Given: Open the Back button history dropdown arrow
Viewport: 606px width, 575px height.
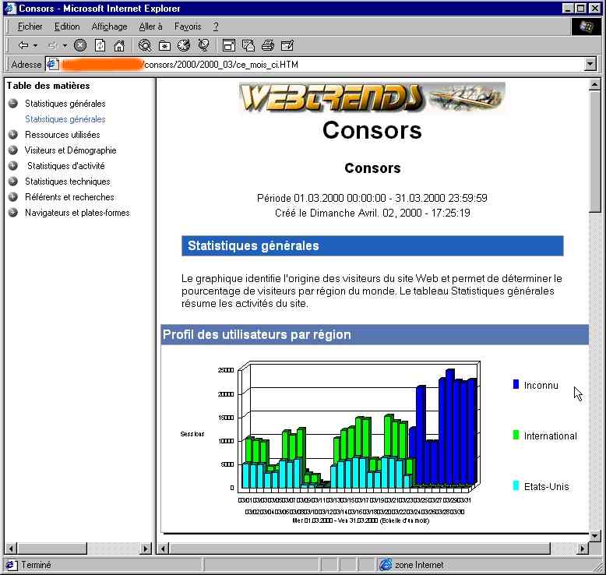Looking at the screenshot, I should coord(36,46).
